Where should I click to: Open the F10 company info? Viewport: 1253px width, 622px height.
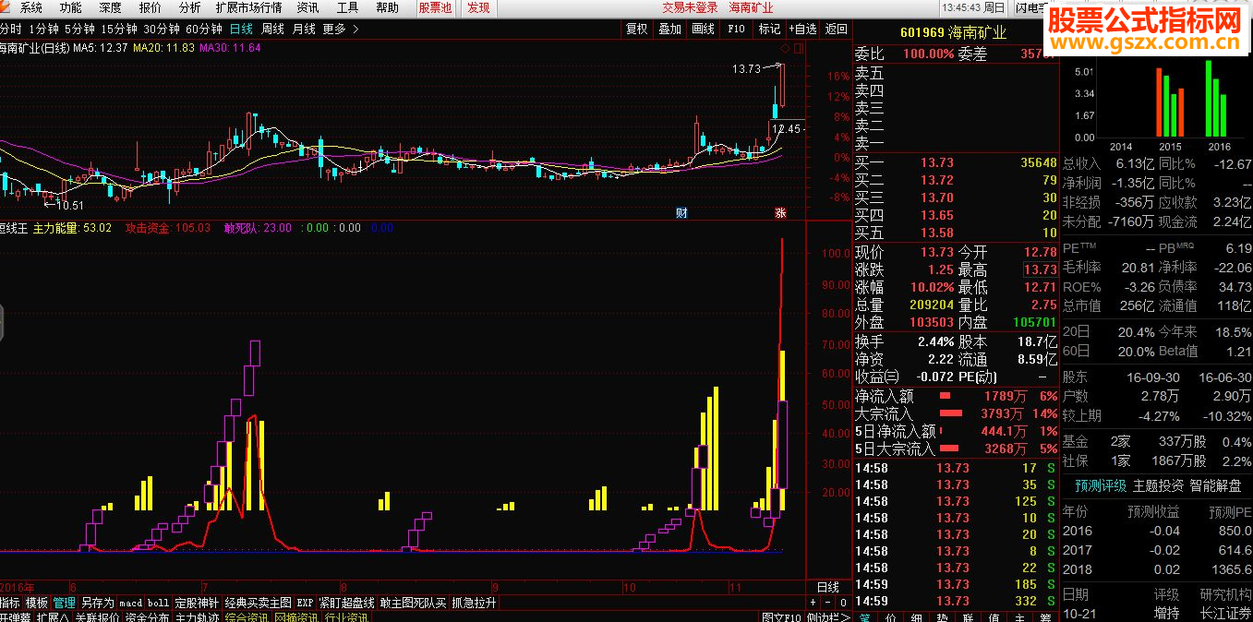coord(736,29)
